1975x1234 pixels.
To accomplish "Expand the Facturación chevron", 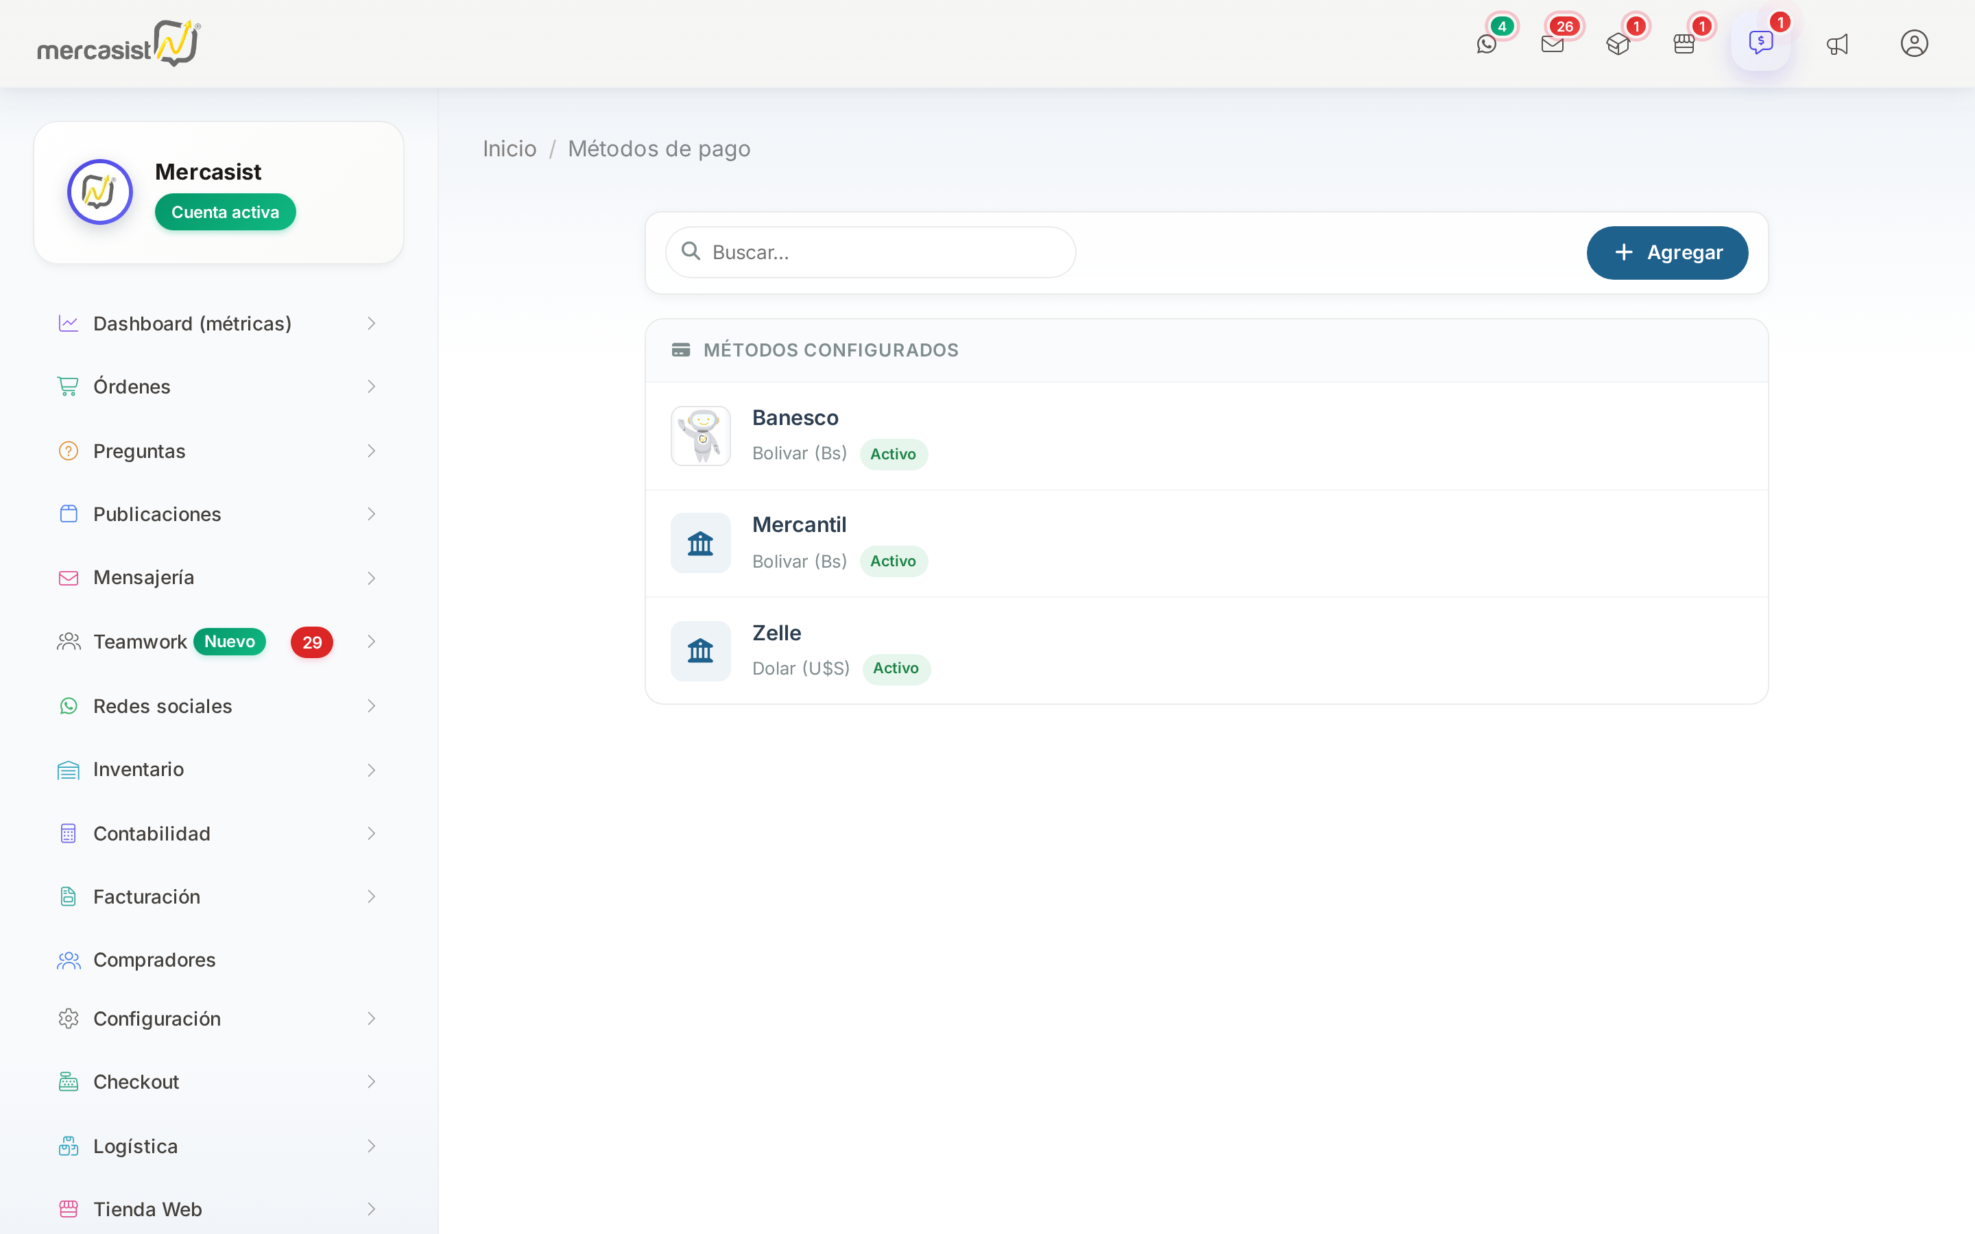I will coord(371,897).
